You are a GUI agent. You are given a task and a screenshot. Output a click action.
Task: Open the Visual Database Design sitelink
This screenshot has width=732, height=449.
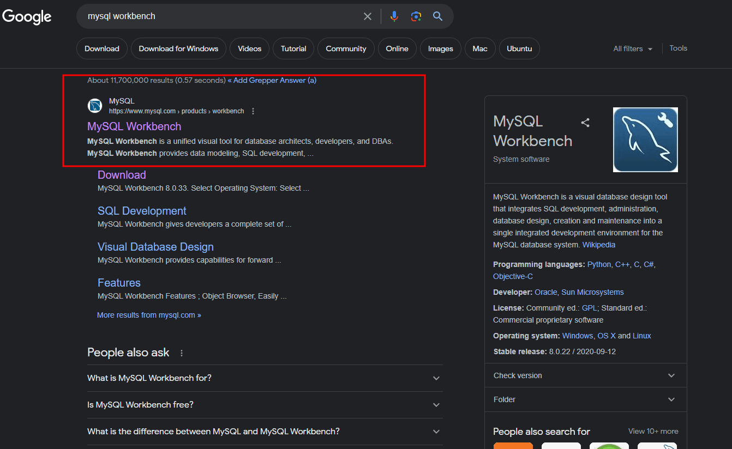[155, 247]
